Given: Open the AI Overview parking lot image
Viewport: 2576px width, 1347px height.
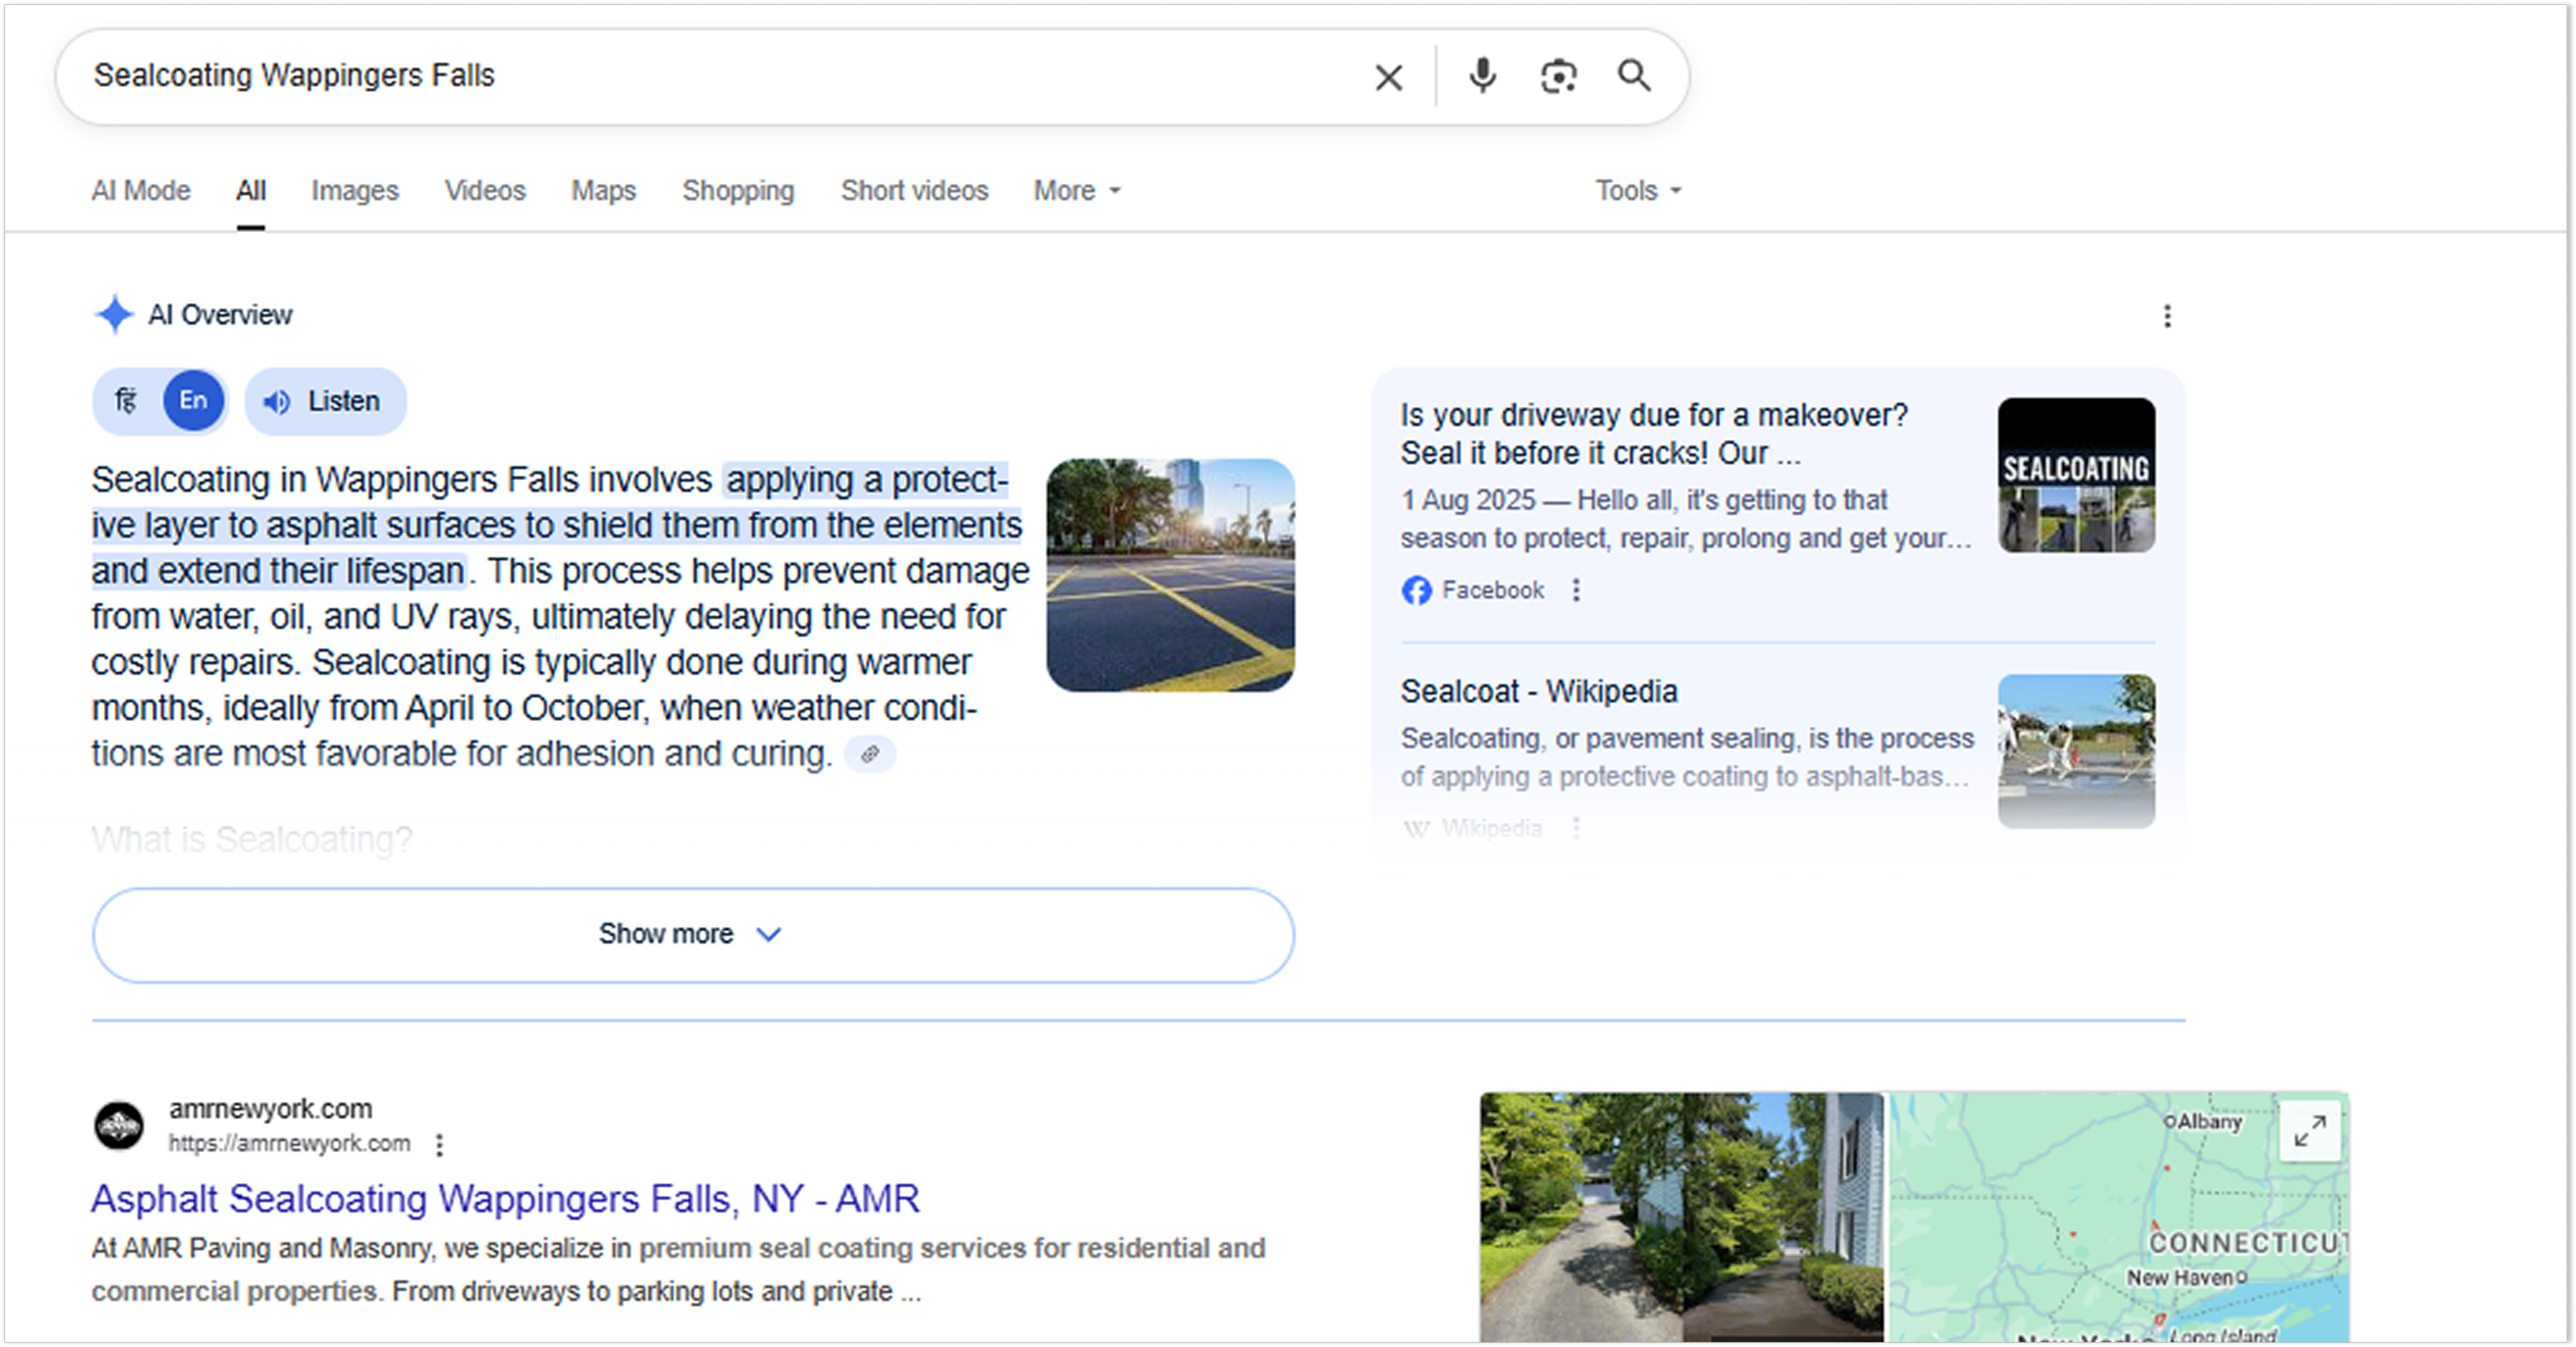Looking at the screenshot, I should point(1170,575).
